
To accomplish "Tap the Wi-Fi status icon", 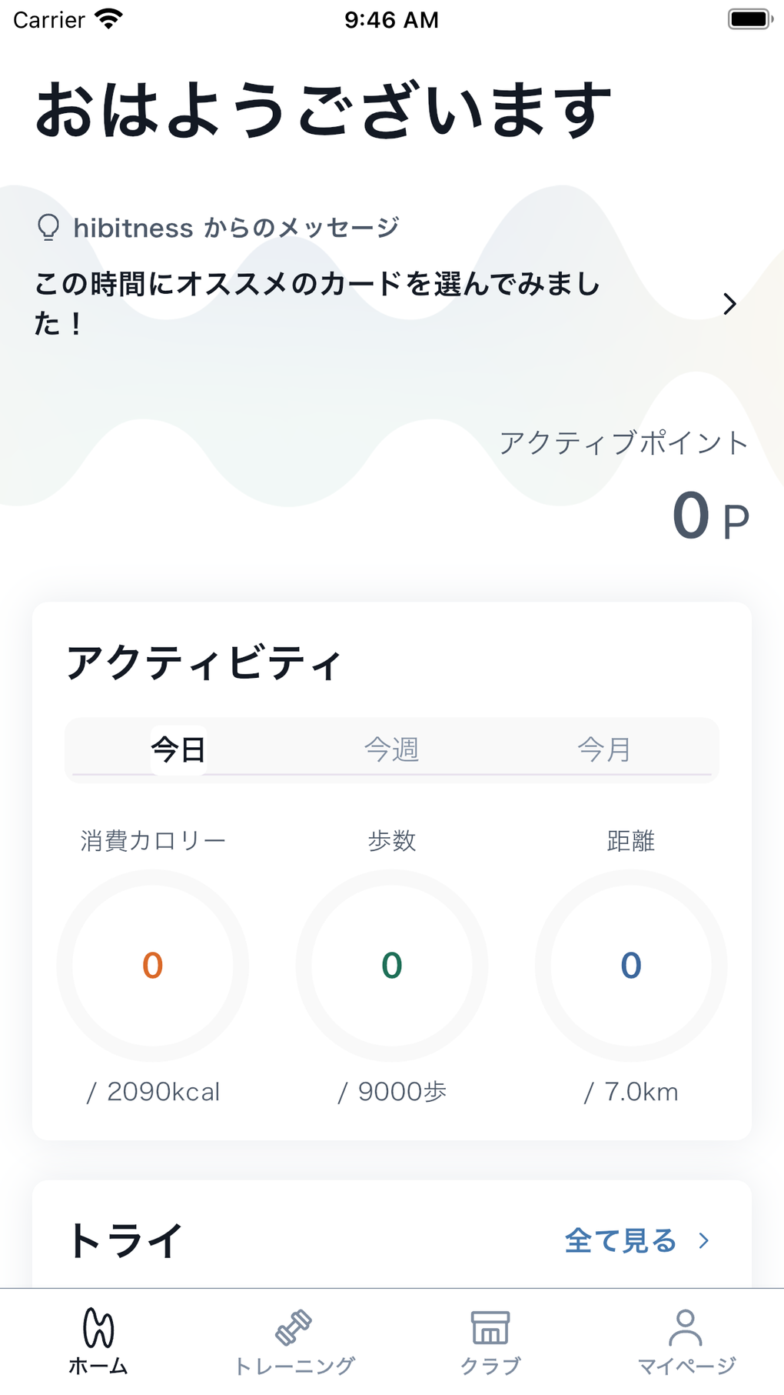I will [108, 19].
